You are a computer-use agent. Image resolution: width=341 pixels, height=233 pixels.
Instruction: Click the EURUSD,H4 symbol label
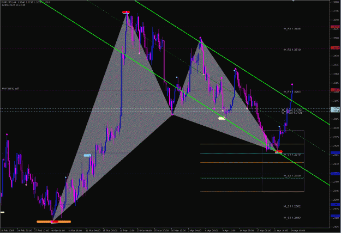[9, 2]
